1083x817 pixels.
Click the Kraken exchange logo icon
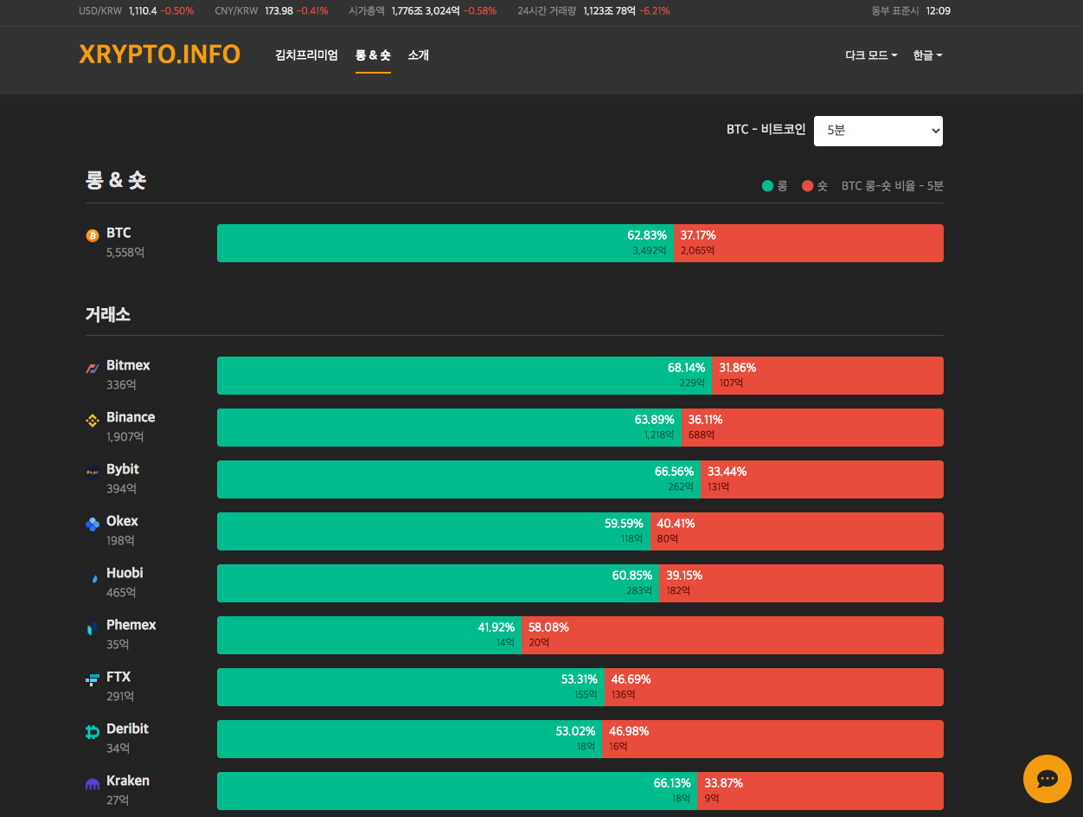coord(93,784)
